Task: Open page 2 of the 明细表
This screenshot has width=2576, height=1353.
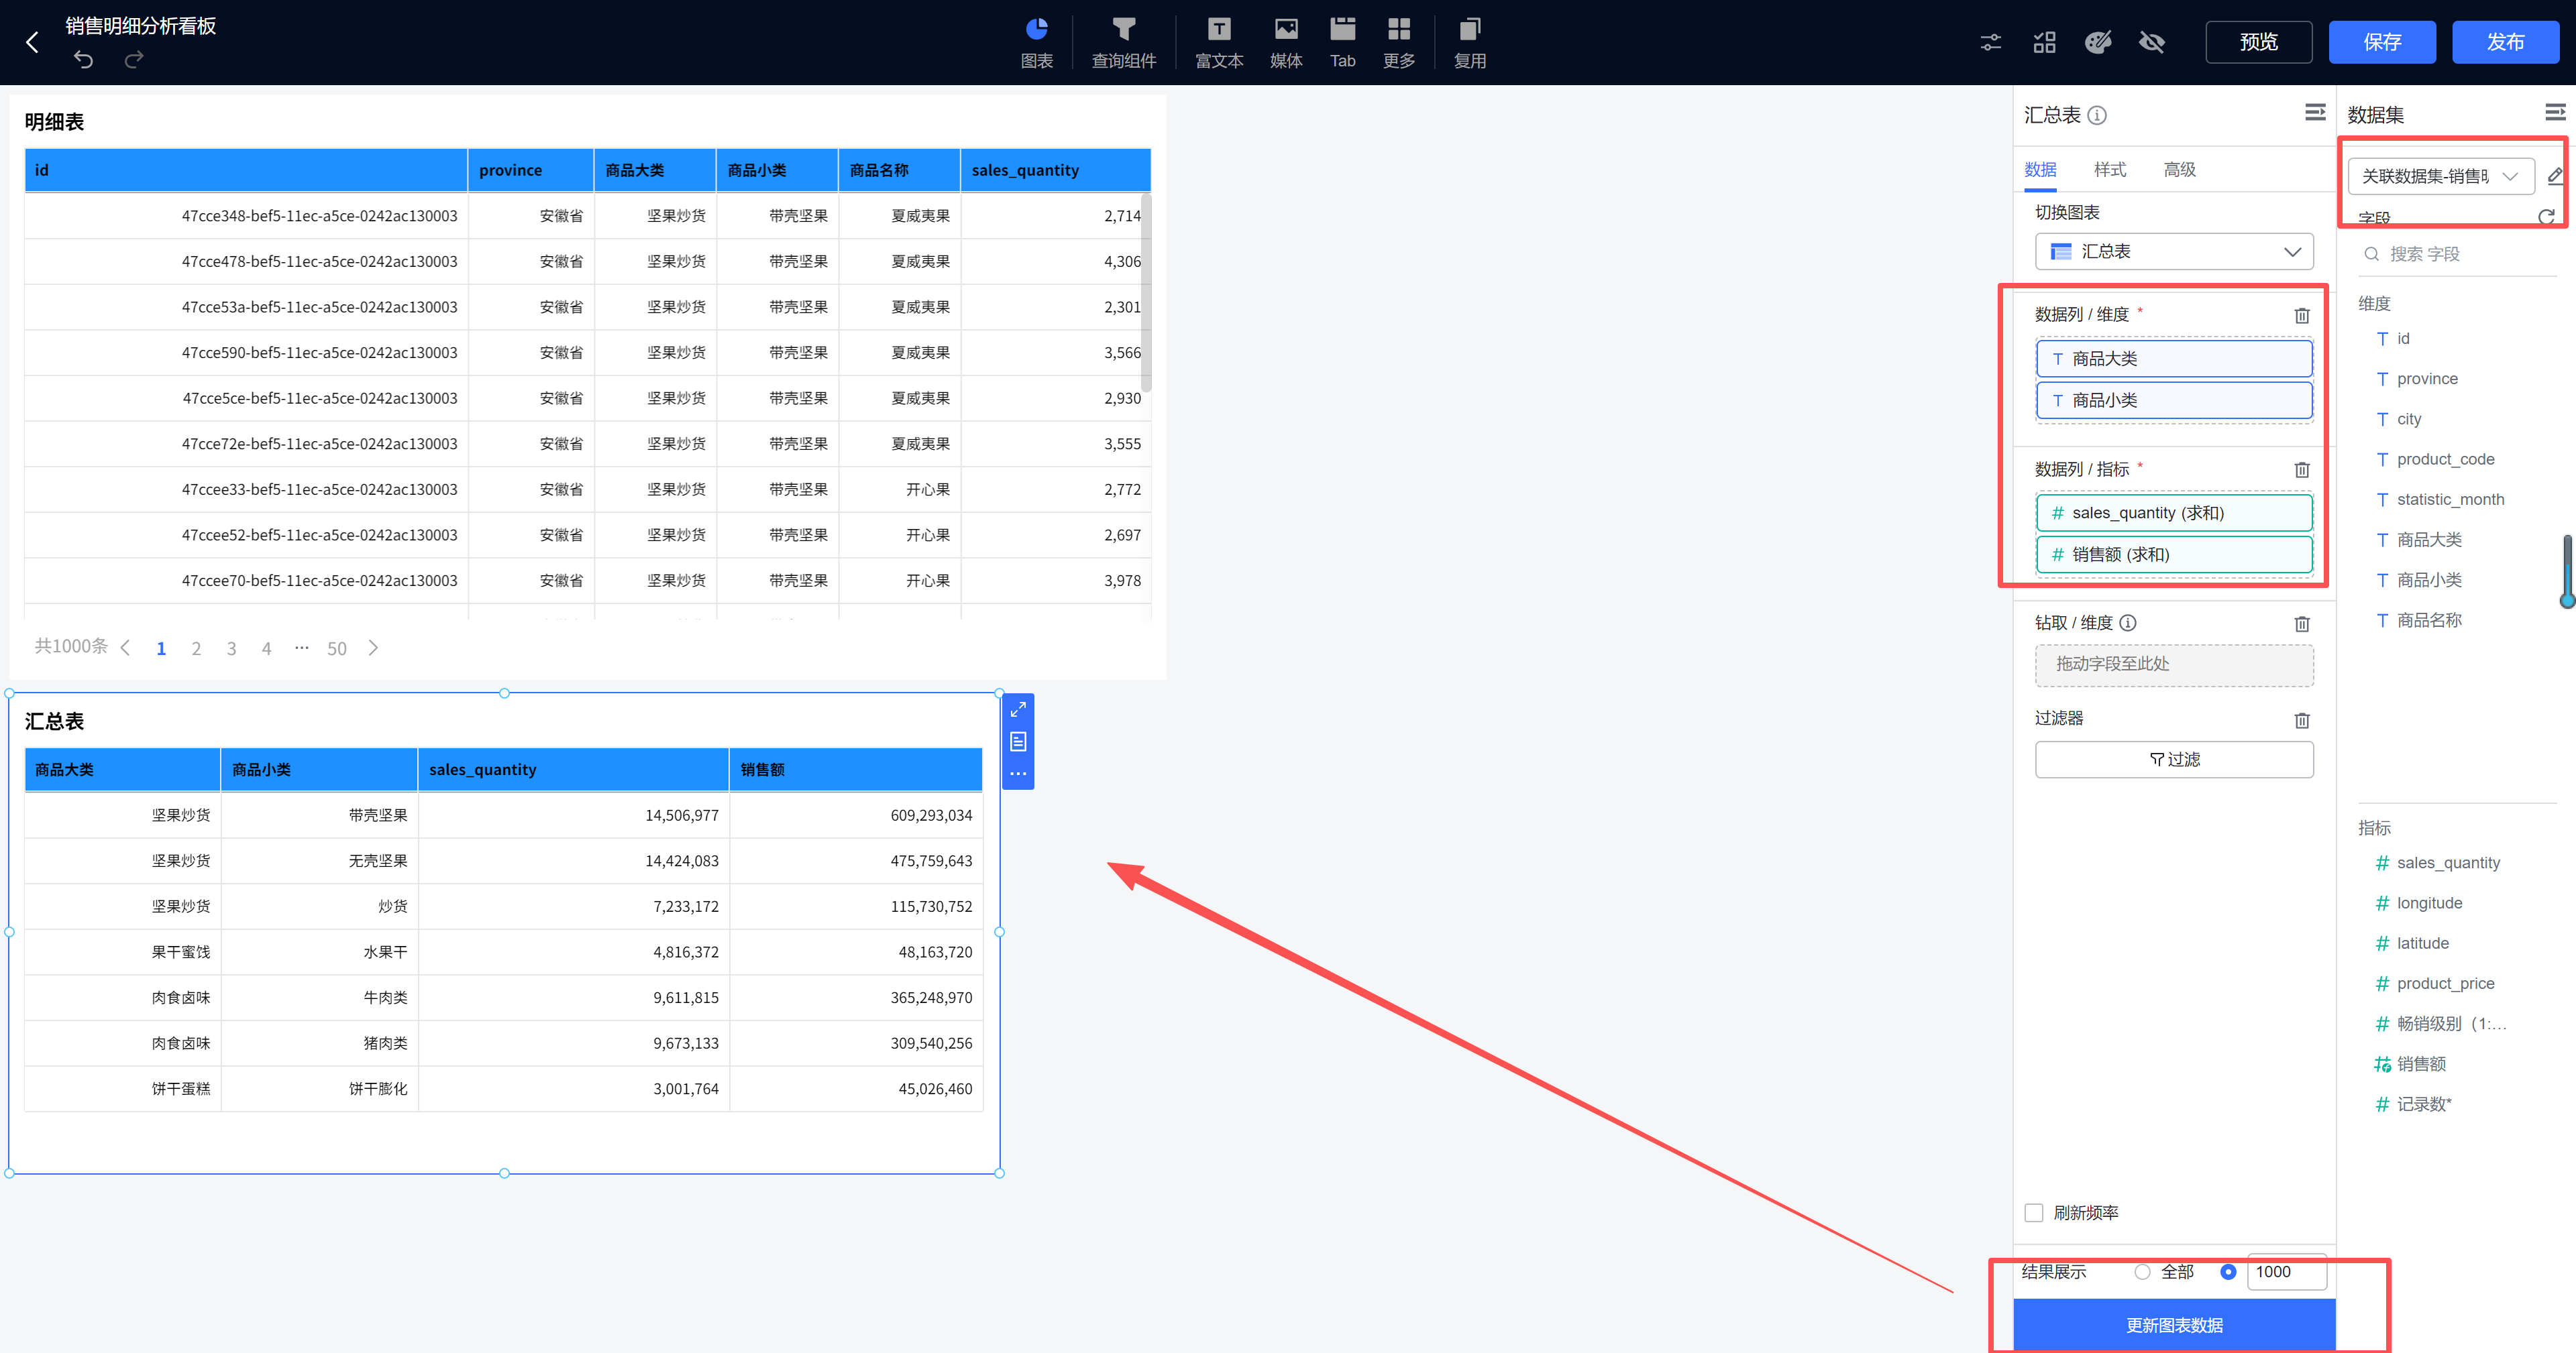Action: pos(196,648)
